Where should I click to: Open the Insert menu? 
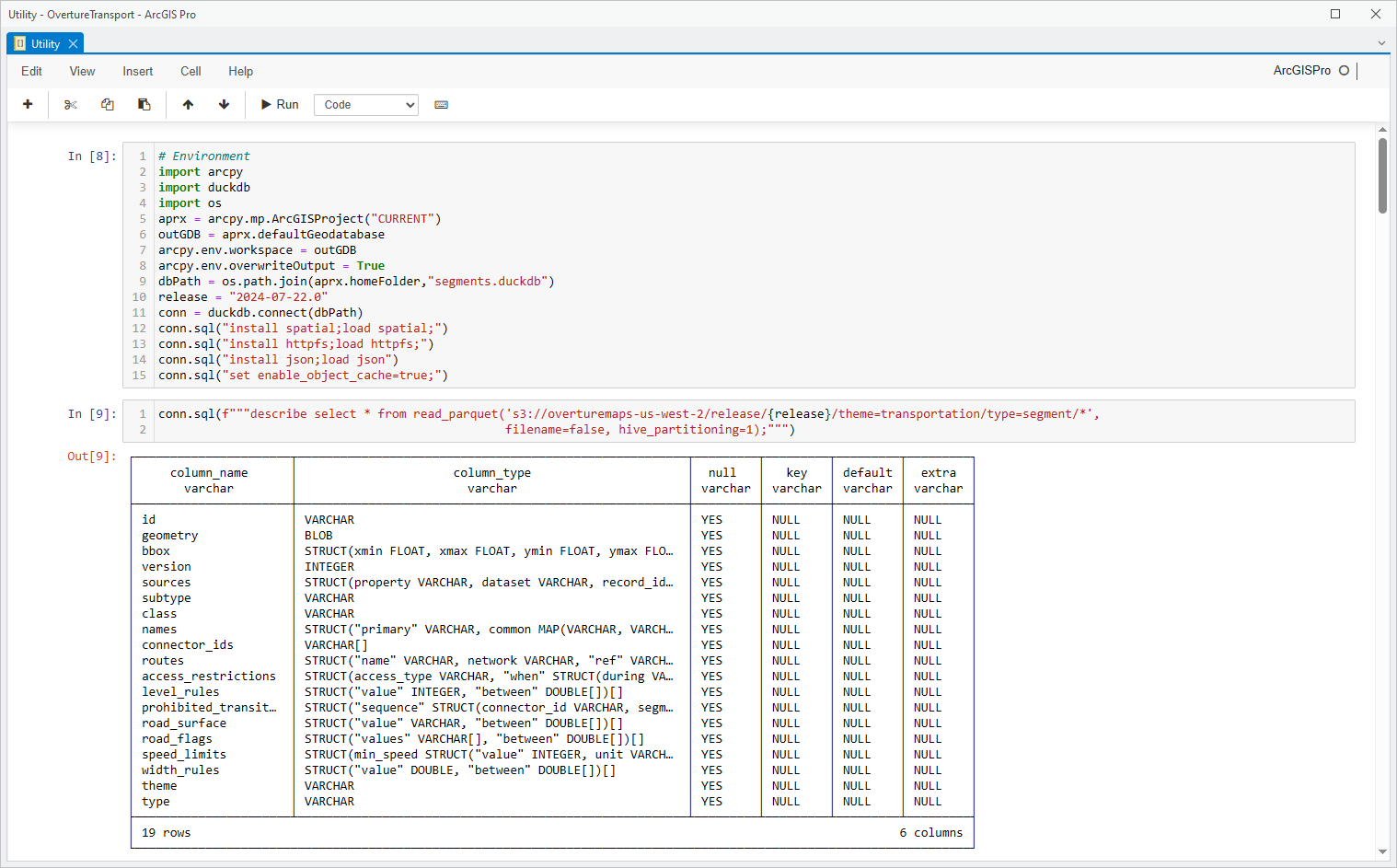tap(138, 71)
